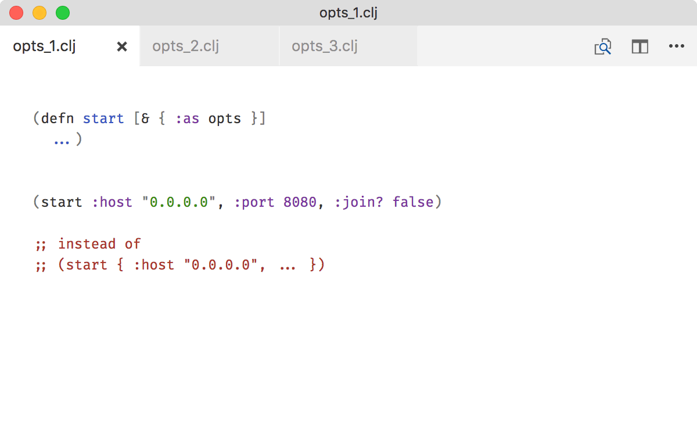Click the :host keyword in the start call
This screenshot has width=697, height=431.
[113, 202]
